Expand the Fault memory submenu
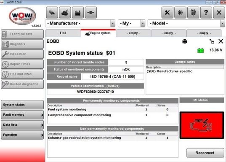This screenshot has width=226, height=162. coord(22,115)
